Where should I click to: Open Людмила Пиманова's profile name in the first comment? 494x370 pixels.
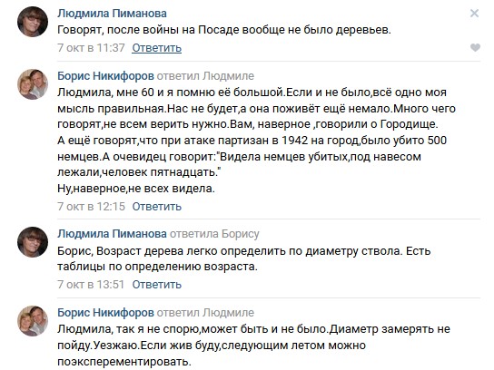pos(112,14)
